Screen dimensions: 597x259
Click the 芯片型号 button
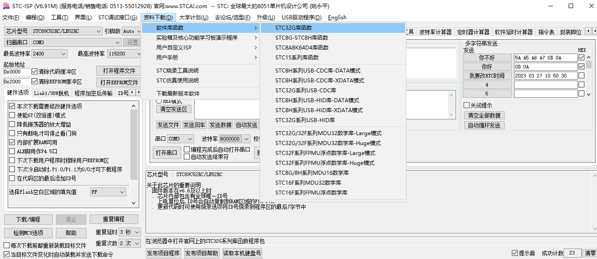pos(17,31)
